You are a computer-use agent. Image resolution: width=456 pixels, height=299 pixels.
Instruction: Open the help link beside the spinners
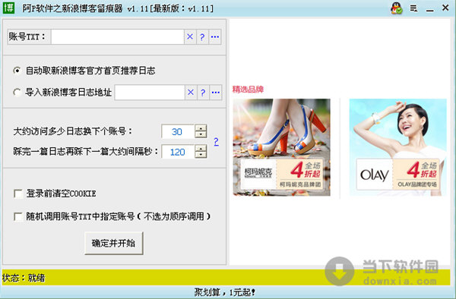pyautogui.click(x=216, y=142)
